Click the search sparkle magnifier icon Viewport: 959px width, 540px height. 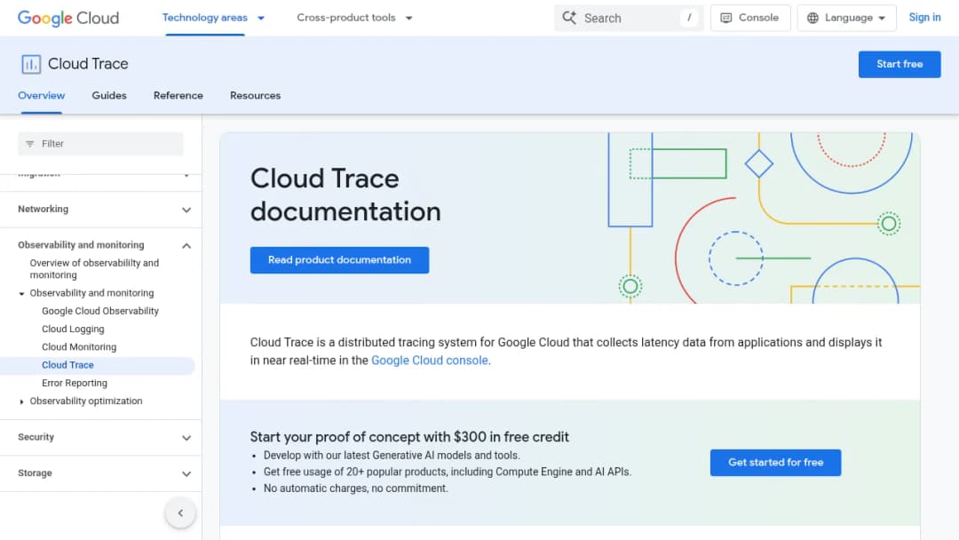(x=569, y=18)
